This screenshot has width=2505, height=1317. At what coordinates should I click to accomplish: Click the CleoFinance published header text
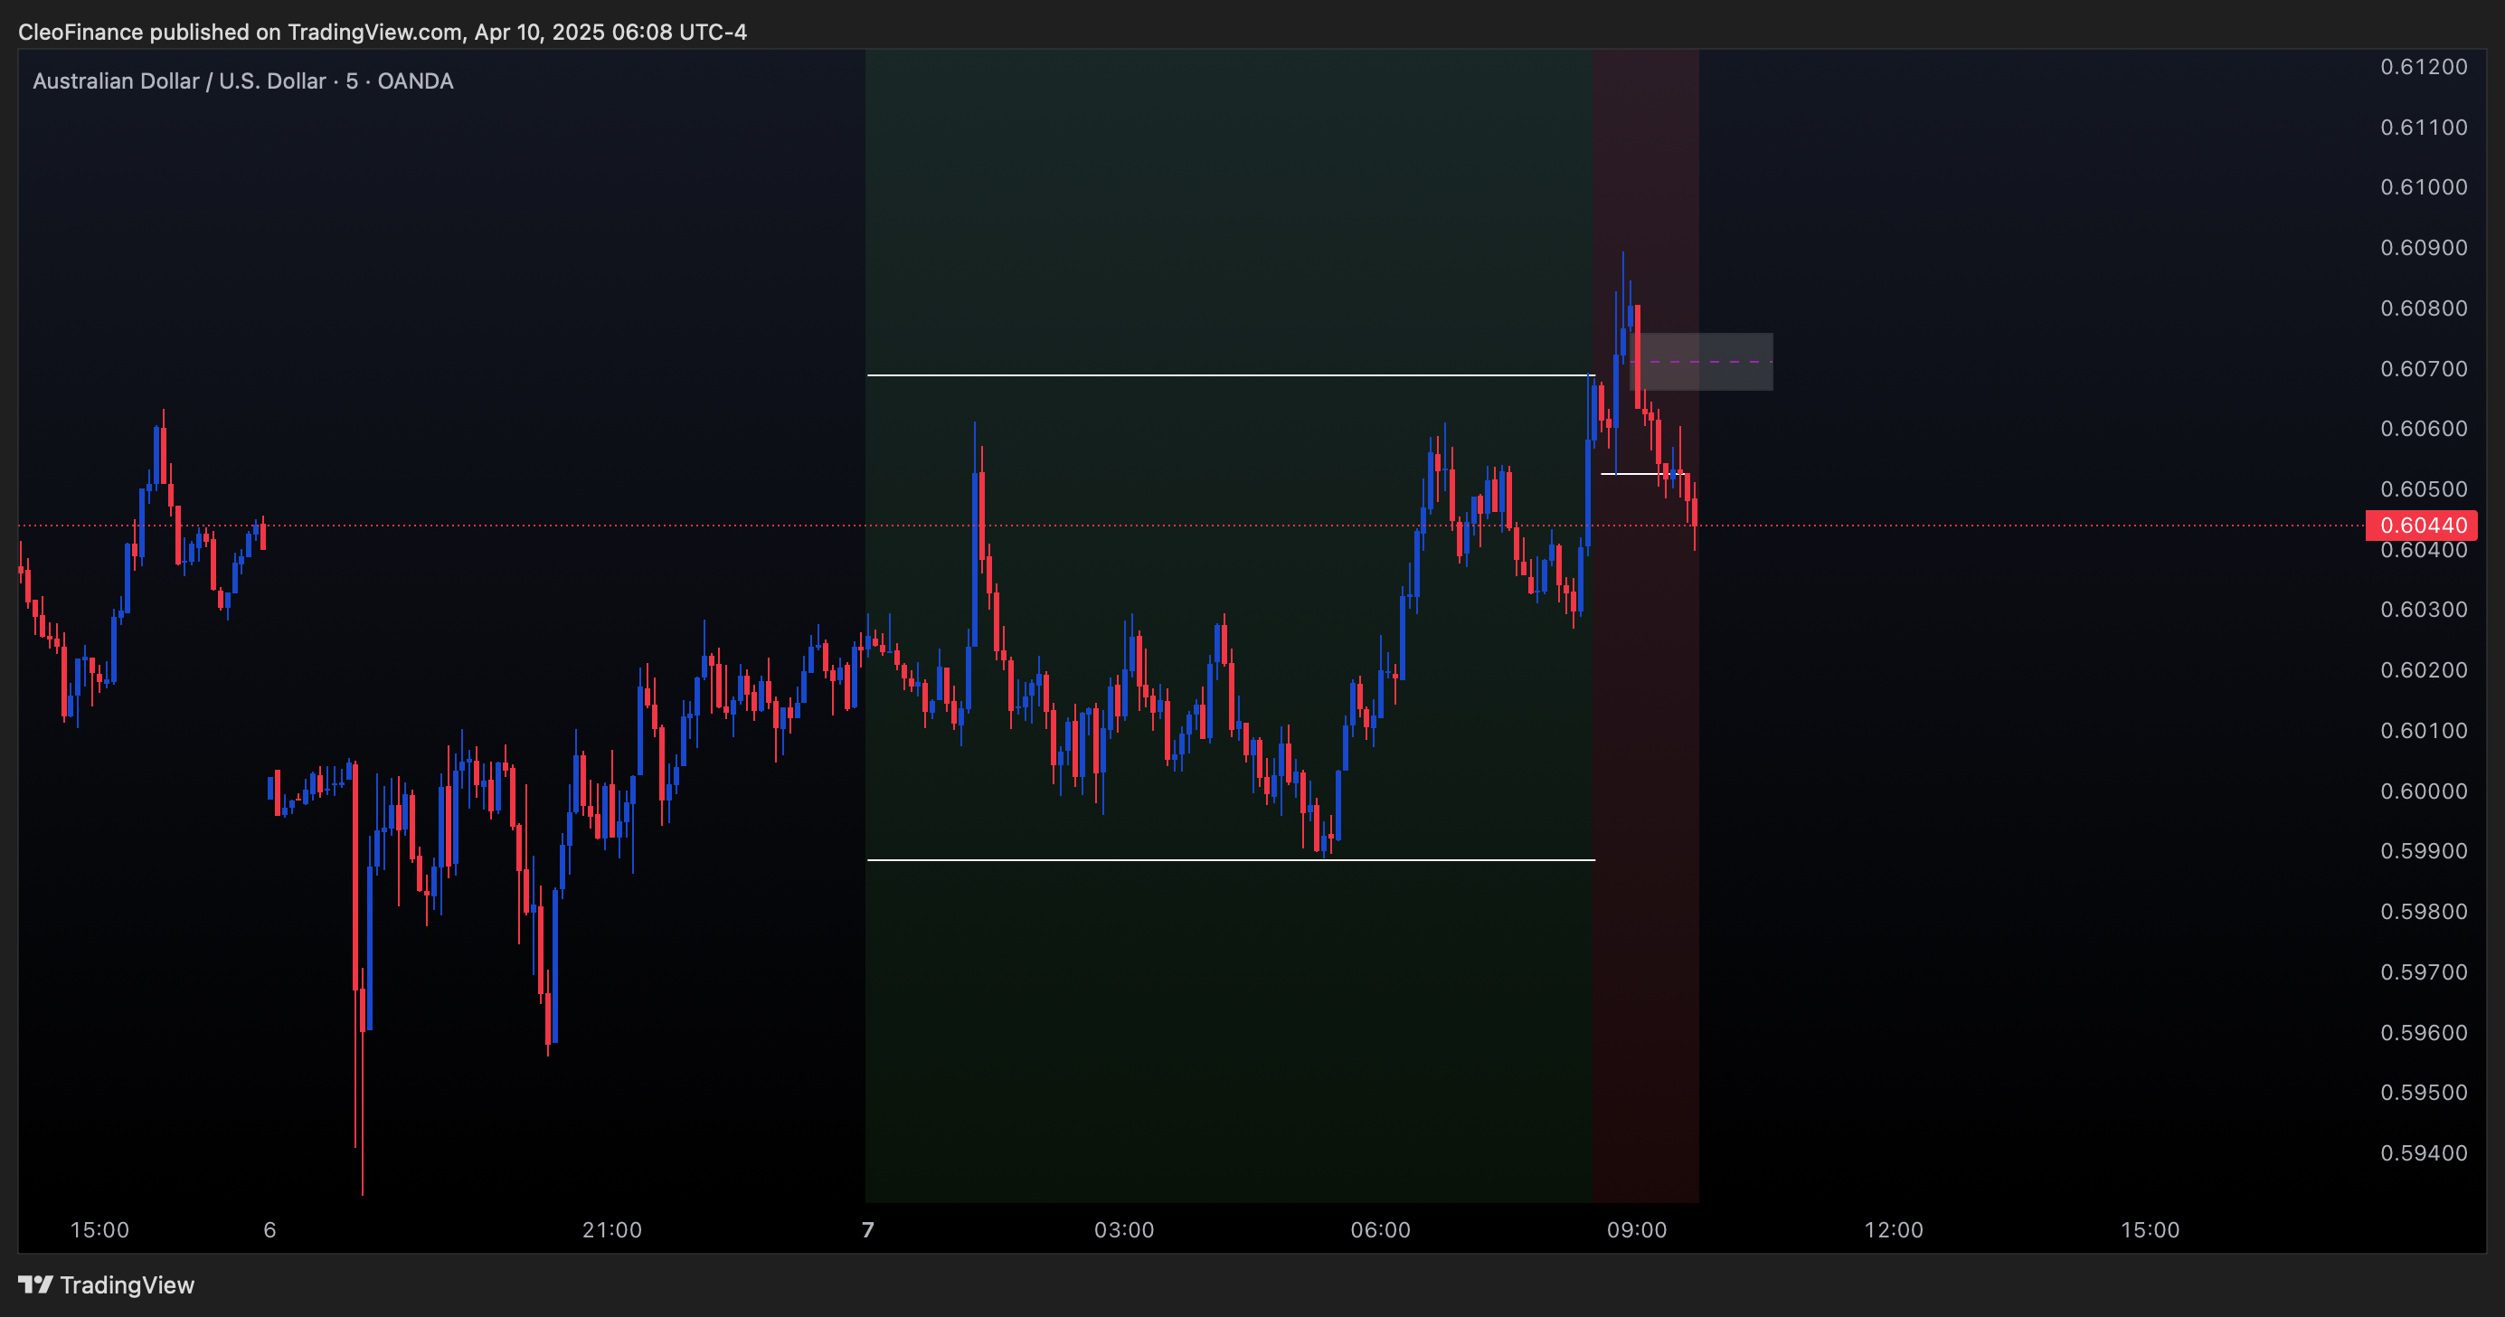383,32
